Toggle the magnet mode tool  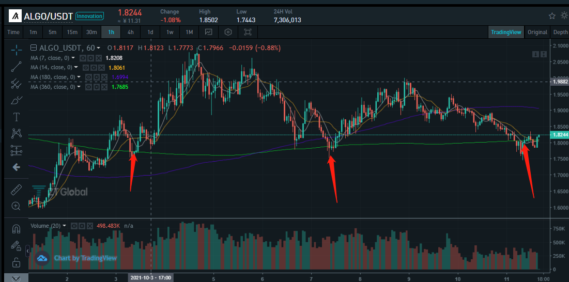16,229
